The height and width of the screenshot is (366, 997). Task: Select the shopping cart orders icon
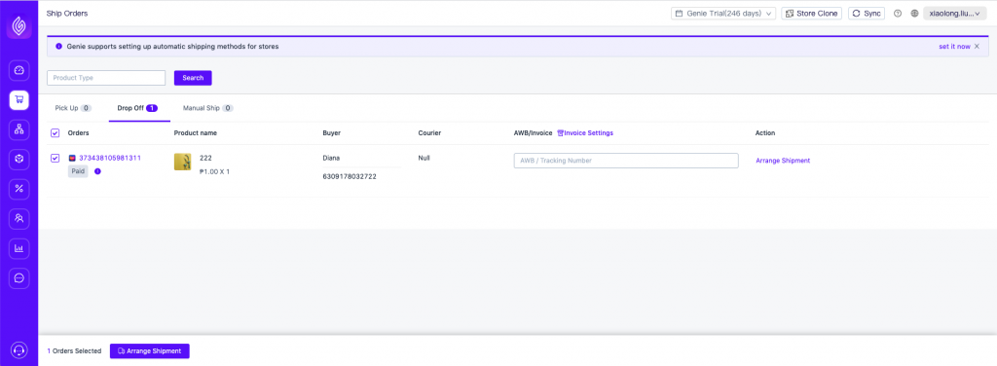pyautogui.click(x=19, y=100)
